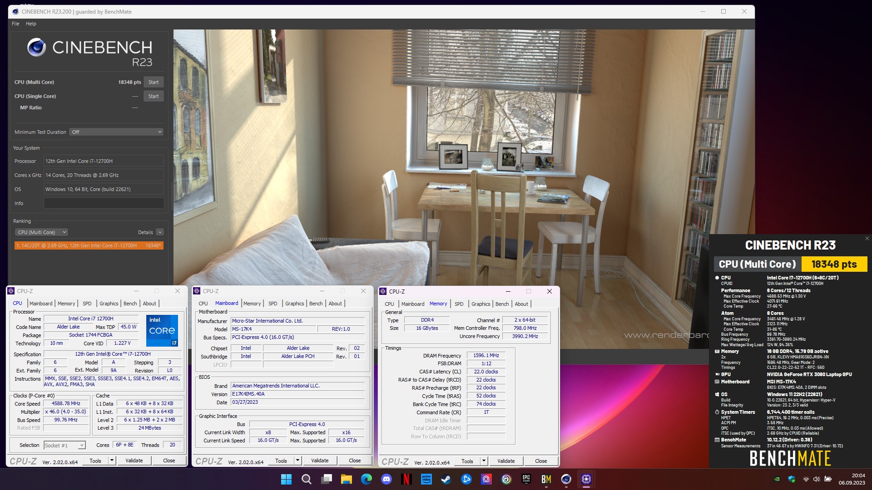This screenshot has width=872, height=490.
Task: Open Socket #1 selection dropdown
Action: 64,446
